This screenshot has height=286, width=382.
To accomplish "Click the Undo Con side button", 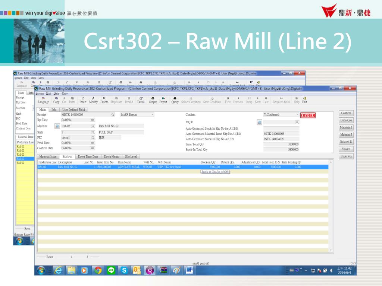I will [x=346, y=120].
